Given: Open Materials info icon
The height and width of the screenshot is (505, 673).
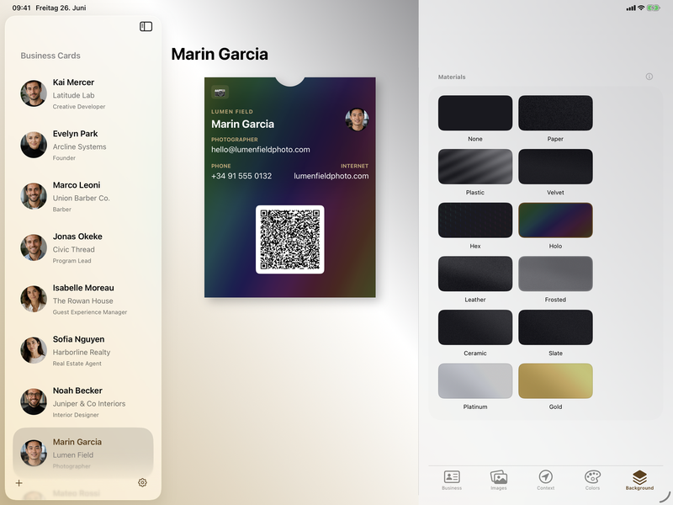Looking at the screenshot, I should coord(649,77).
